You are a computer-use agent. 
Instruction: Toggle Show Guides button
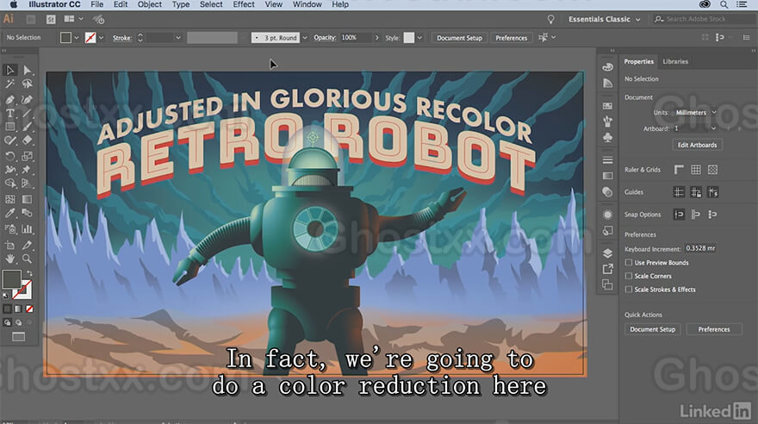tap(679, 192)
